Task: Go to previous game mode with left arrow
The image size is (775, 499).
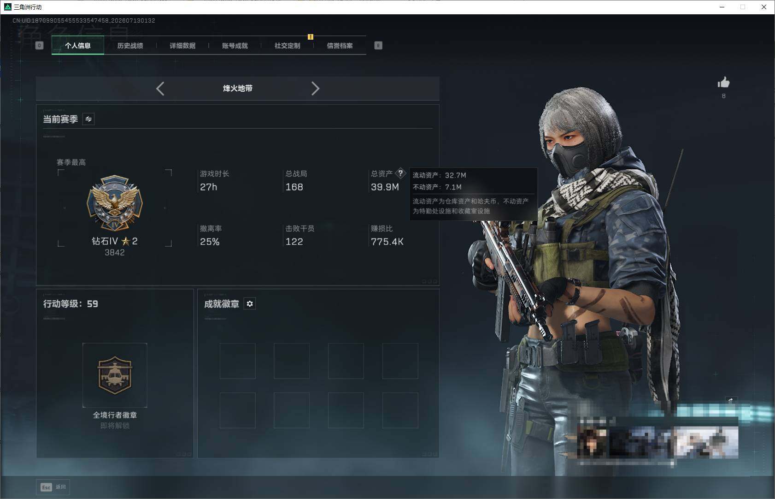Action: pyautogui.click(x=160, y=89)
